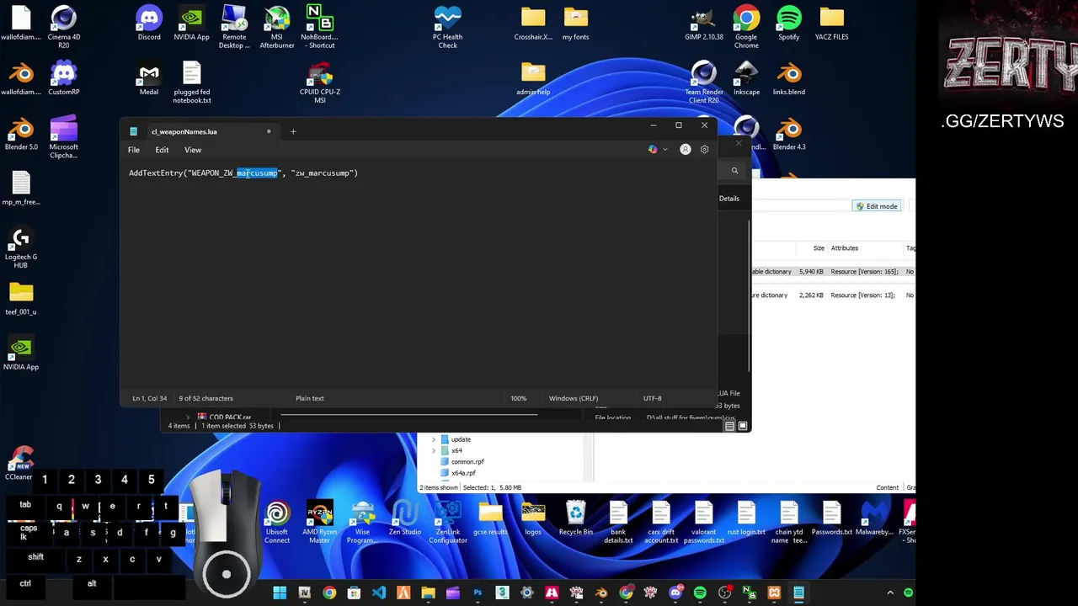Click the Notepad account profile icon
The image size is (1078, 606).
click(685, 150)
